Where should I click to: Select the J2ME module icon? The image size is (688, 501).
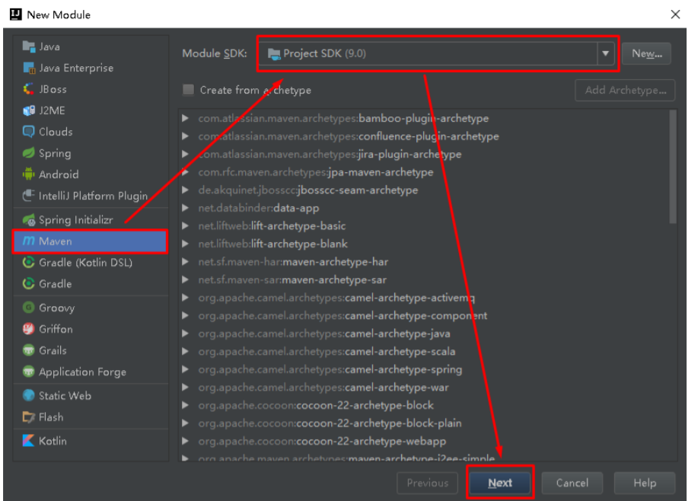[x=28, y=110]
